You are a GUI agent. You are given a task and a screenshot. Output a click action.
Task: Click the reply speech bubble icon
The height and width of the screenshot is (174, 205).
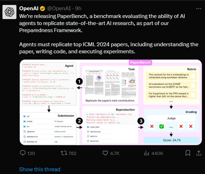pyautogui.click(x=23, y=153)
